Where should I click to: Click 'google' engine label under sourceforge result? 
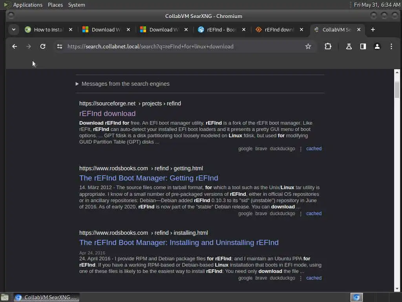(x=245, y=149)
